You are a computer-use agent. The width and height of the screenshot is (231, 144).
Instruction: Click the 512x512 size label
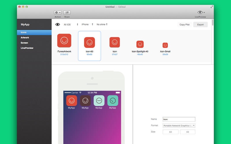(x=64, y=54)
